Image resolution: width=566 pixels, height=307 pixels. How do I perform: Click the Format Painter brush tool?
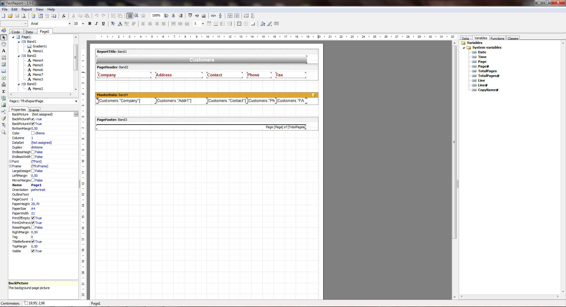pyautogui.click(x=4, y=118)
